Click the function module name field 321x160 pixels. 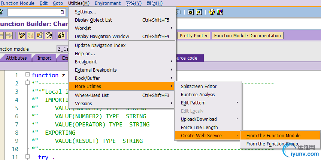pos(63,49)
